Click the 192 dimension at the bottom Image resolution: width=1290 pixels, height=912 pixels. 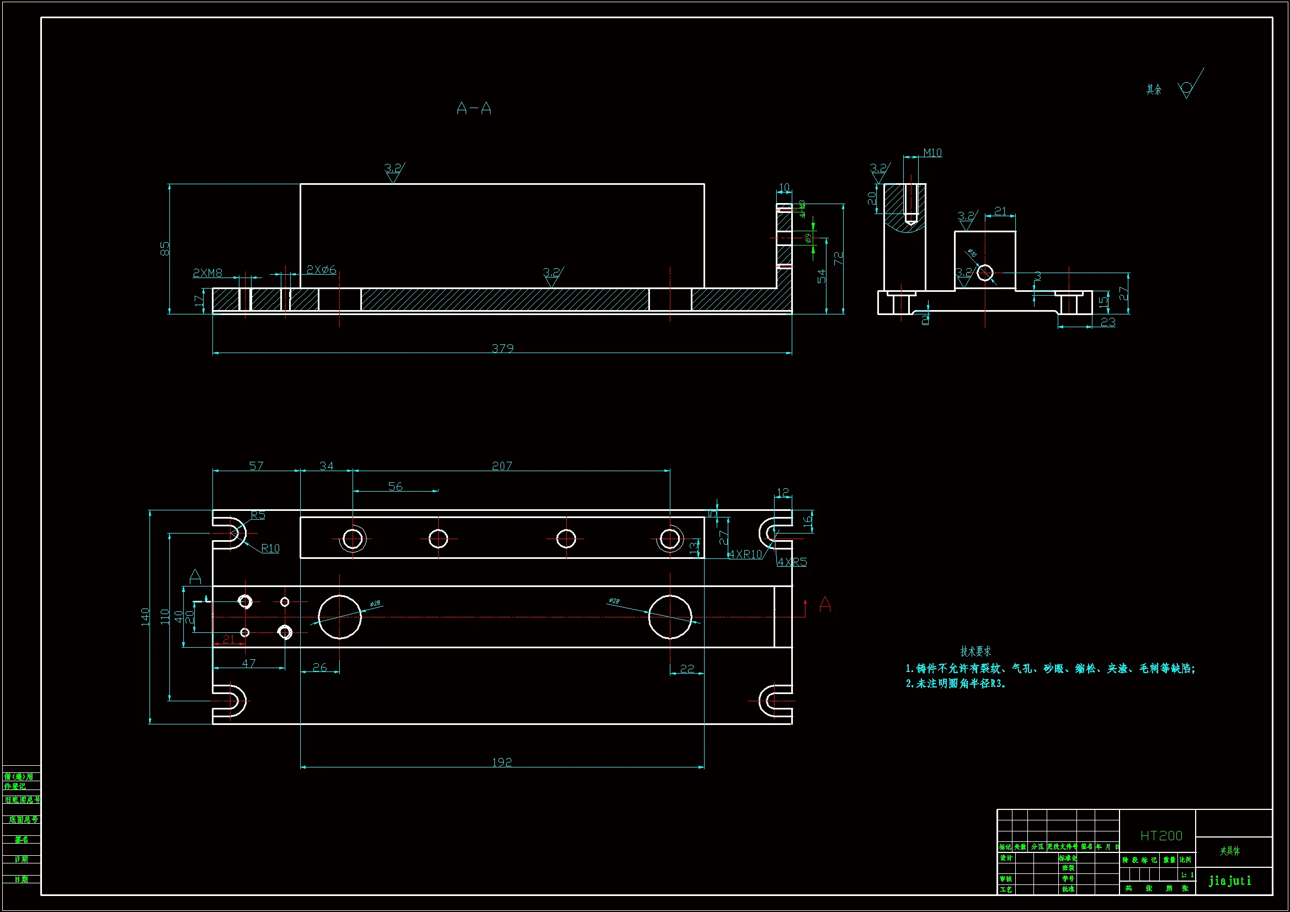point(502,762)
